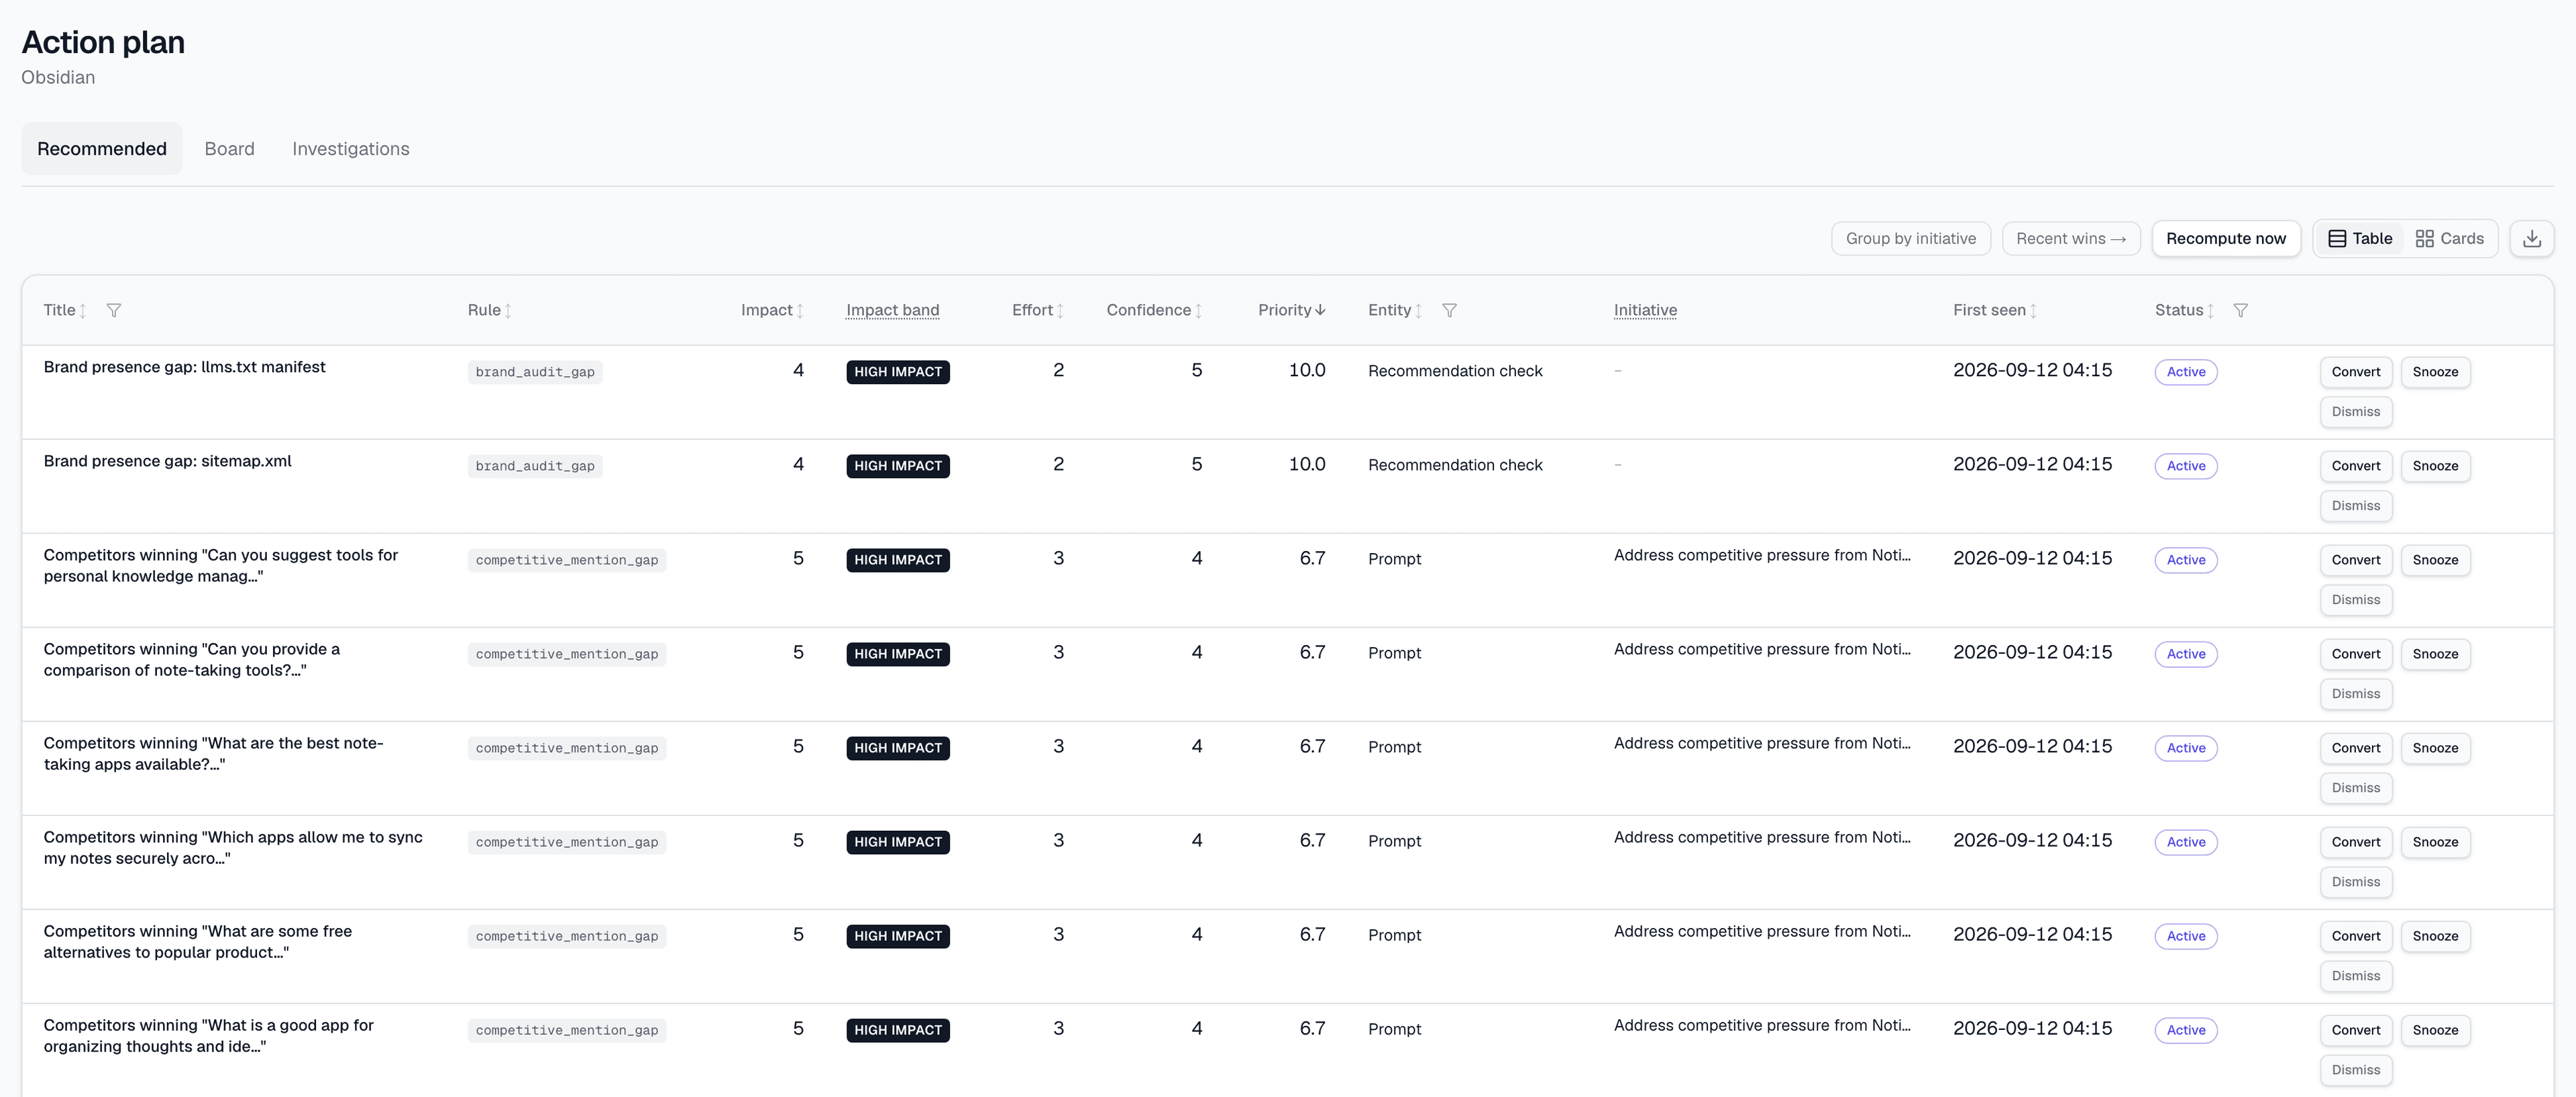Open Recent wins link
The image size is (2576, 1097).
(x=2070, y=238)
